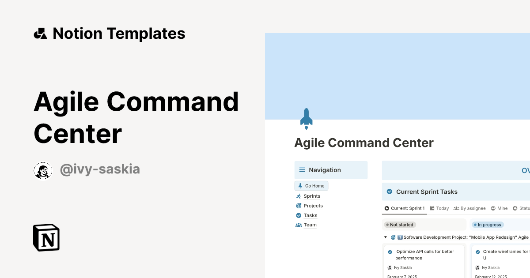This screenshot has height=278, width=530.
Task: Click the assignees icon beside By assignee
Action: point(456,208)
